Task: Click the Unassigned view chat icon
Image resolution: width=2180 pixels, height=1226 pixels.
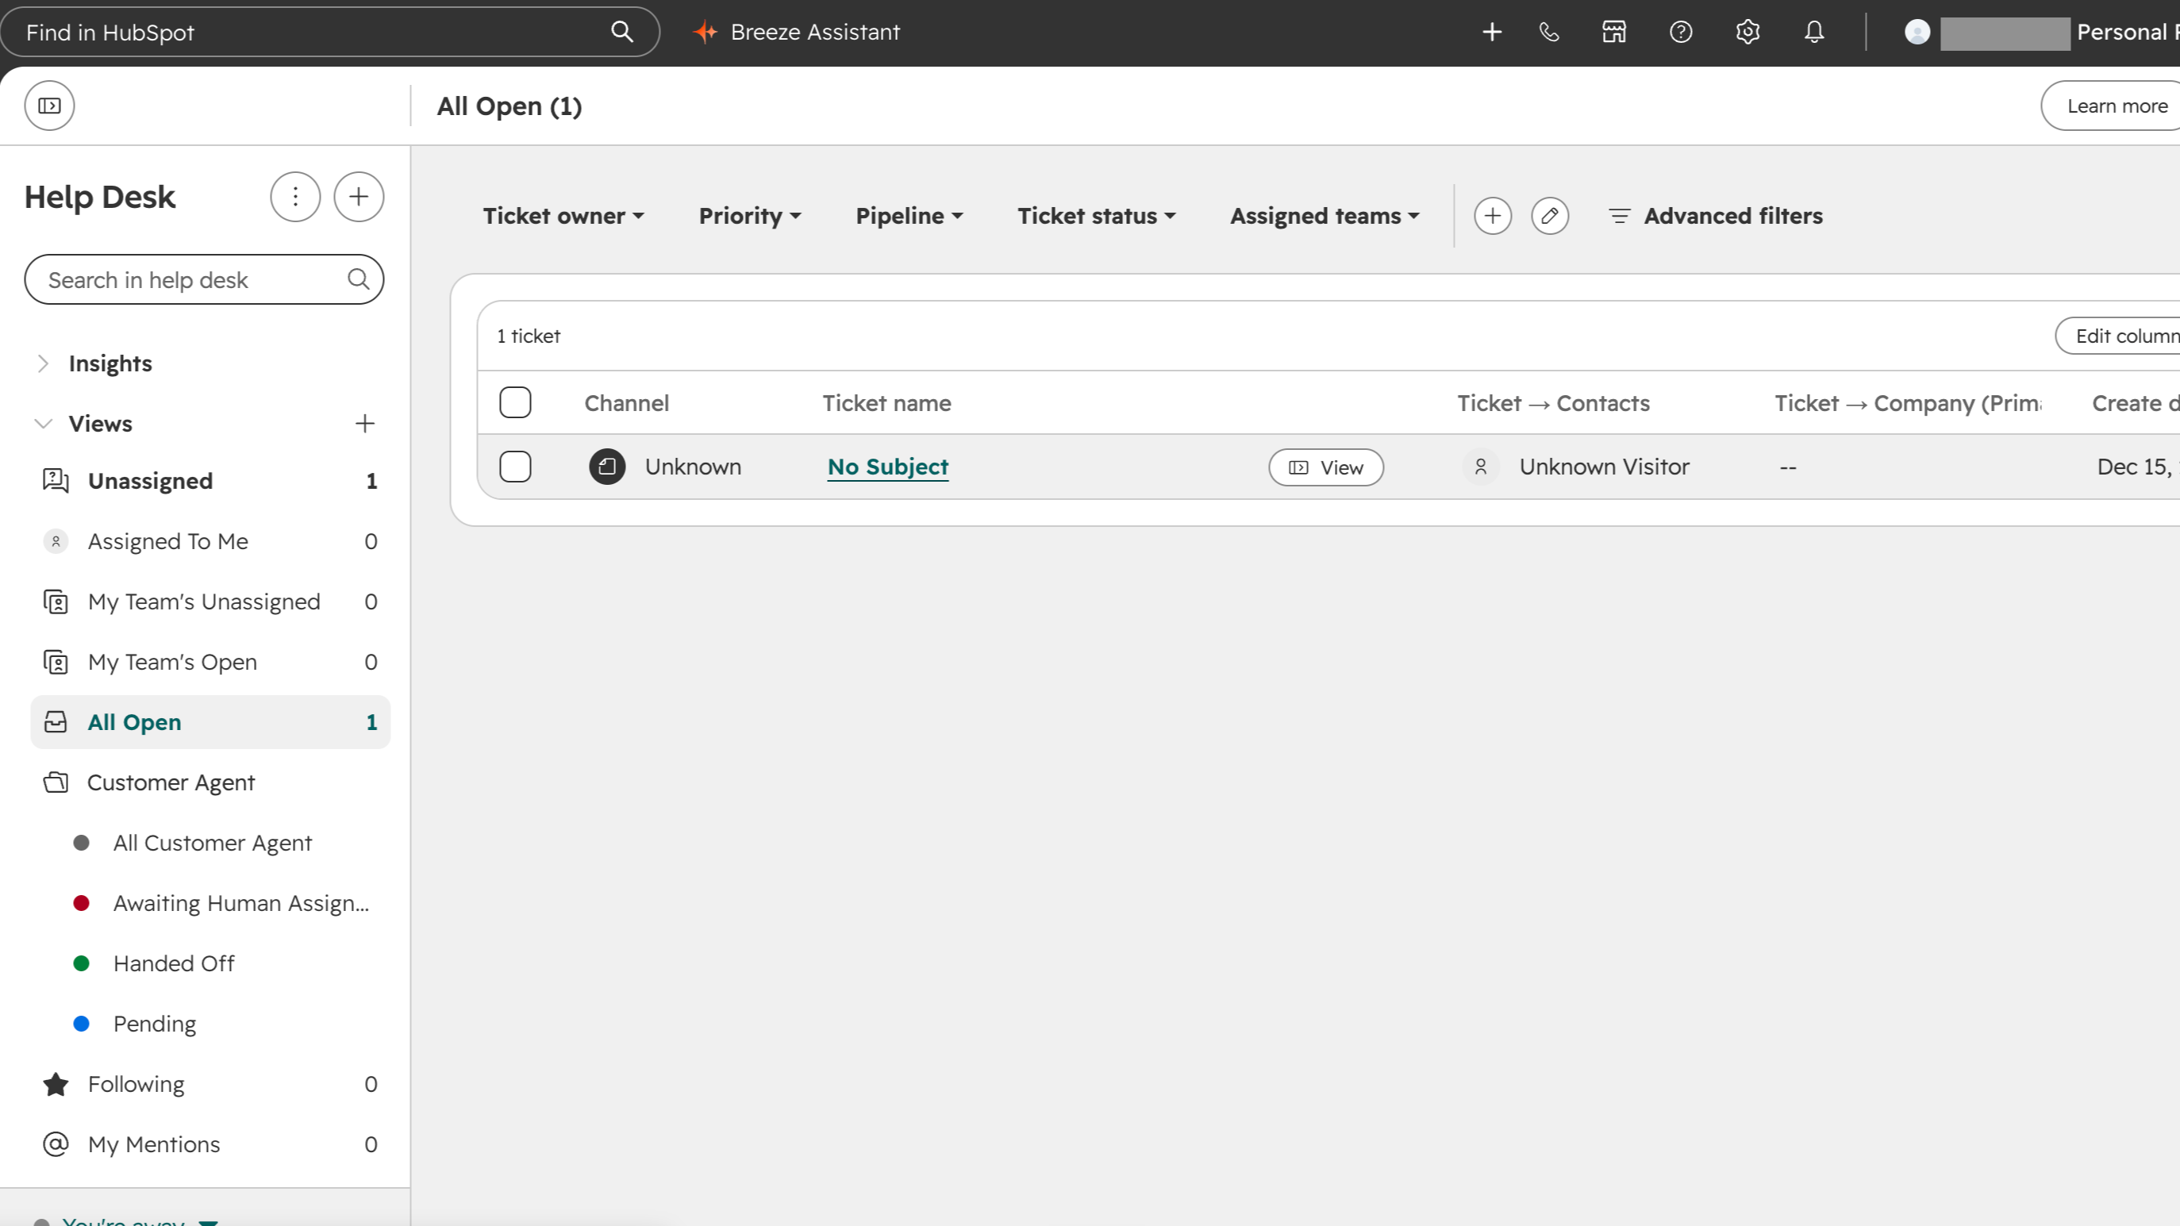Action: (56, 481)
